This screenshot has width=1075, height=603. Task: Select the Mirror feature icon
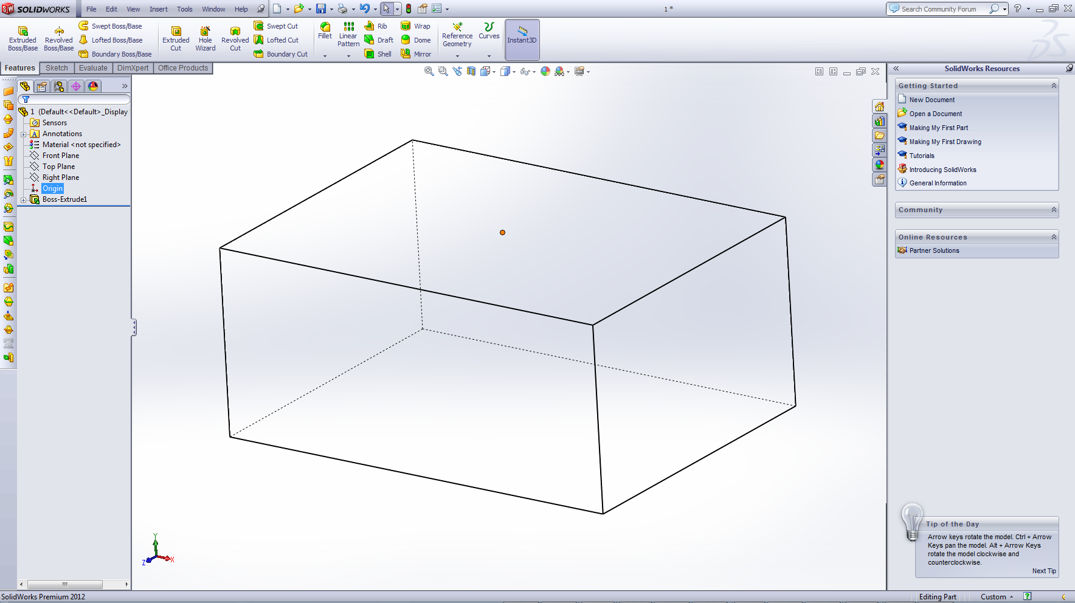[416, 53]
